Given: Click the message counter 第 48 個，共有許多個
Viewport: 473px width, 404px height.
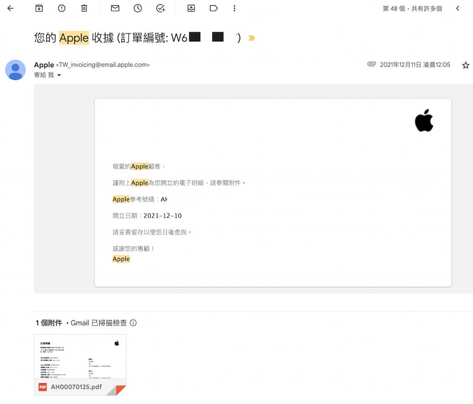Looking at the screenshot, I should coord(412,9).
